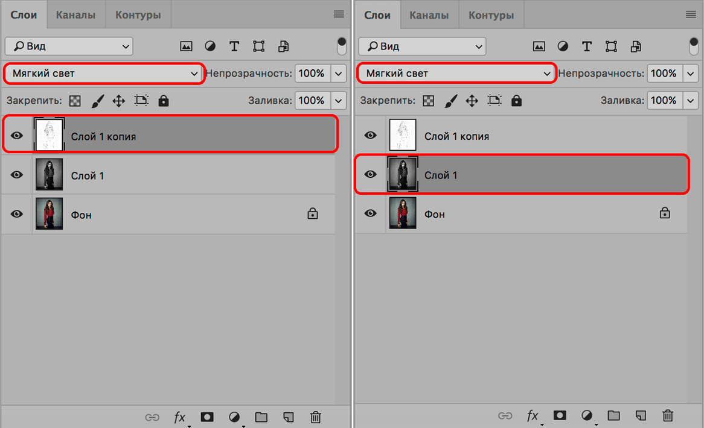
Task: Toggle layer filtering switch in left panel
Action: (x=342, y=46)
